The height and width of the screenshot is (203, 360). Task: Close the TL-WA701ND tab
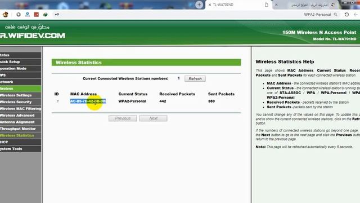(x=210, y=5)
